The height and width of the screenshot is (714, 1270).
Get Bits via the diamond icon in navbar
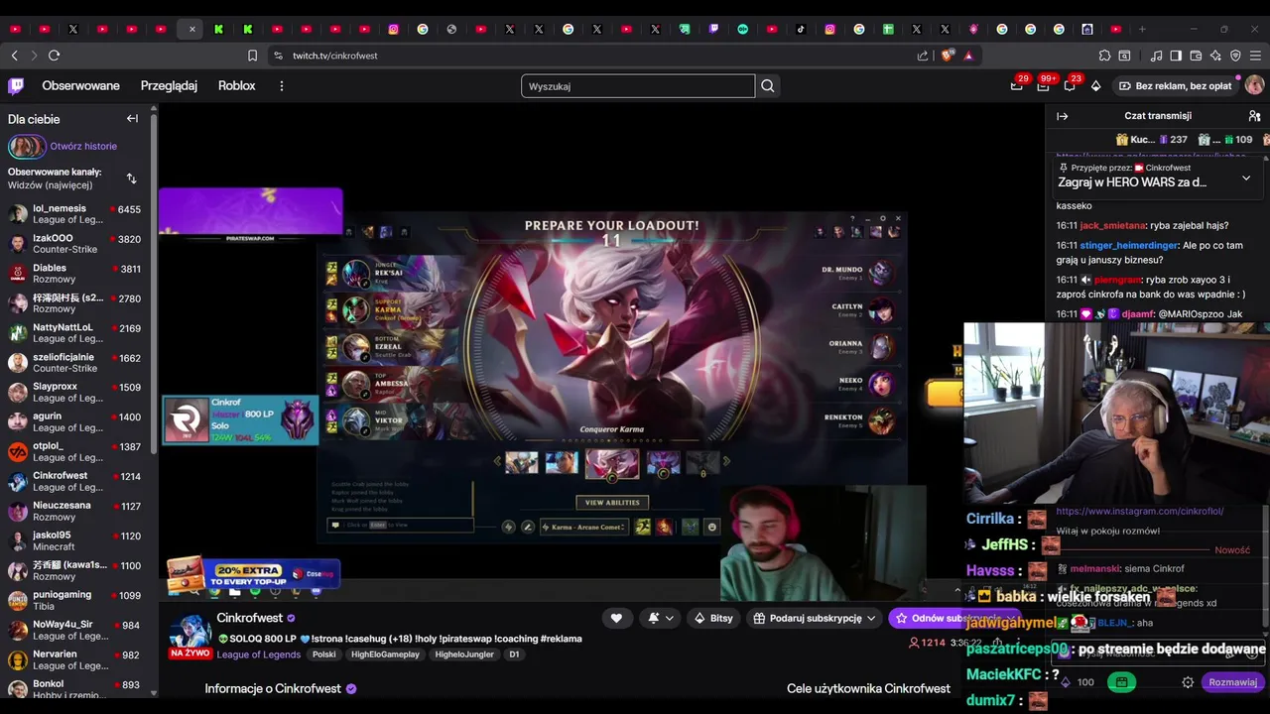coord(1095,86)
